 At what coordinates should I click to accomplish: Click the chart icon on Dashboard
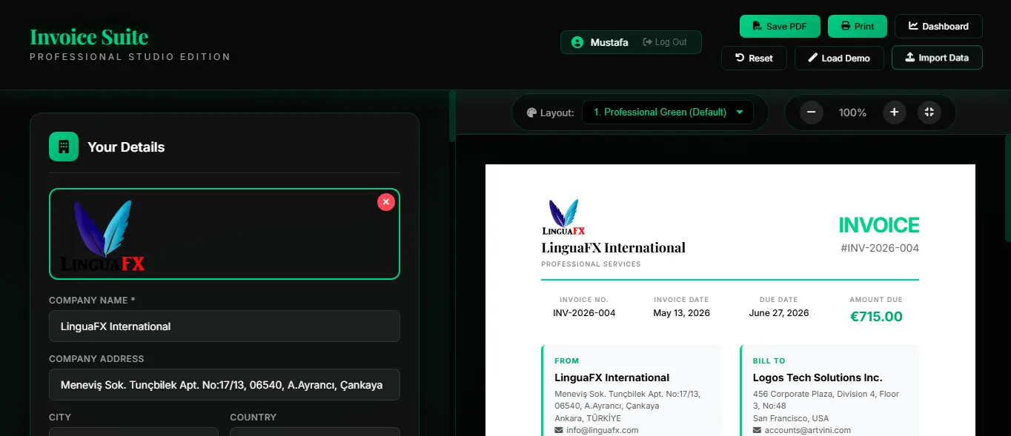tap(913, 26)
